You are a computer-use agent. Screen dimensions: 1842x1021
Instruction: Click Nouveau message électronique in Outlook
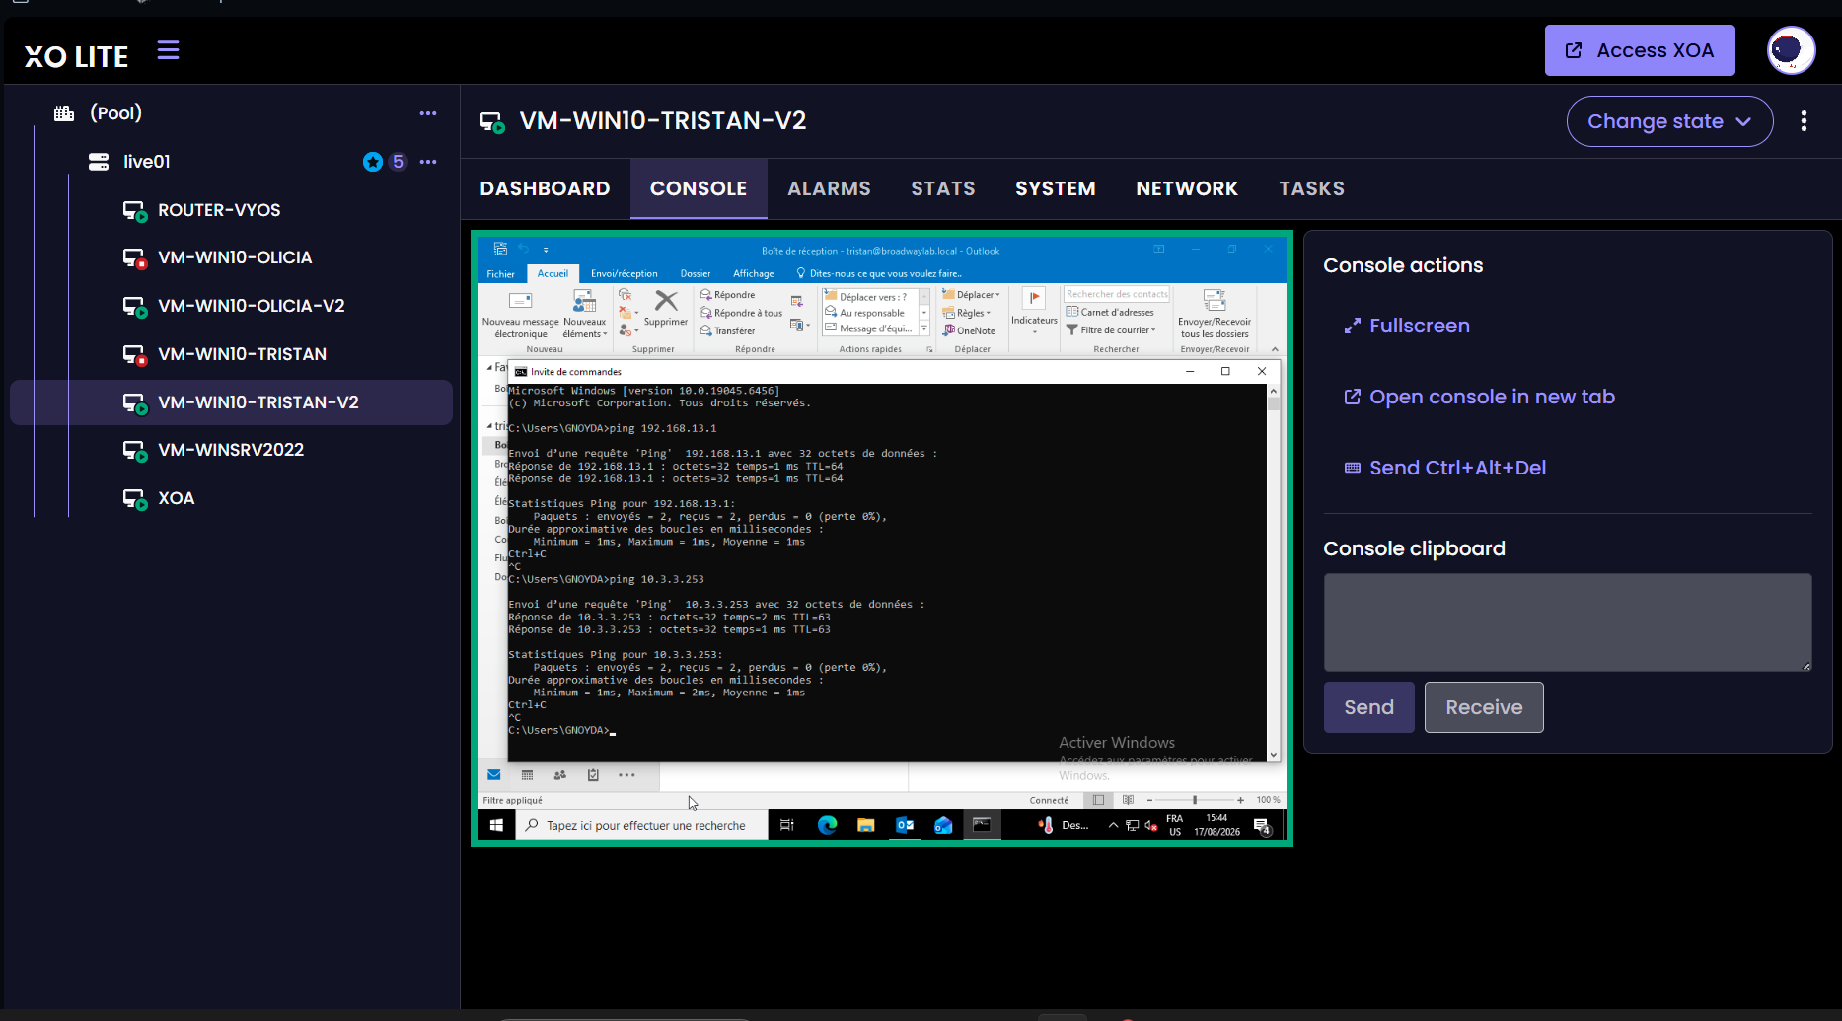521,315
